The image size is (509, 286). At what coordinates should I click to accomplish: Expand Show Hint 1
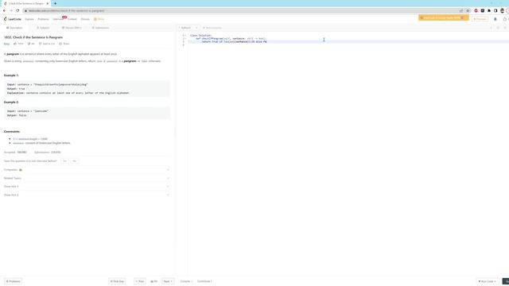(87, 187)
